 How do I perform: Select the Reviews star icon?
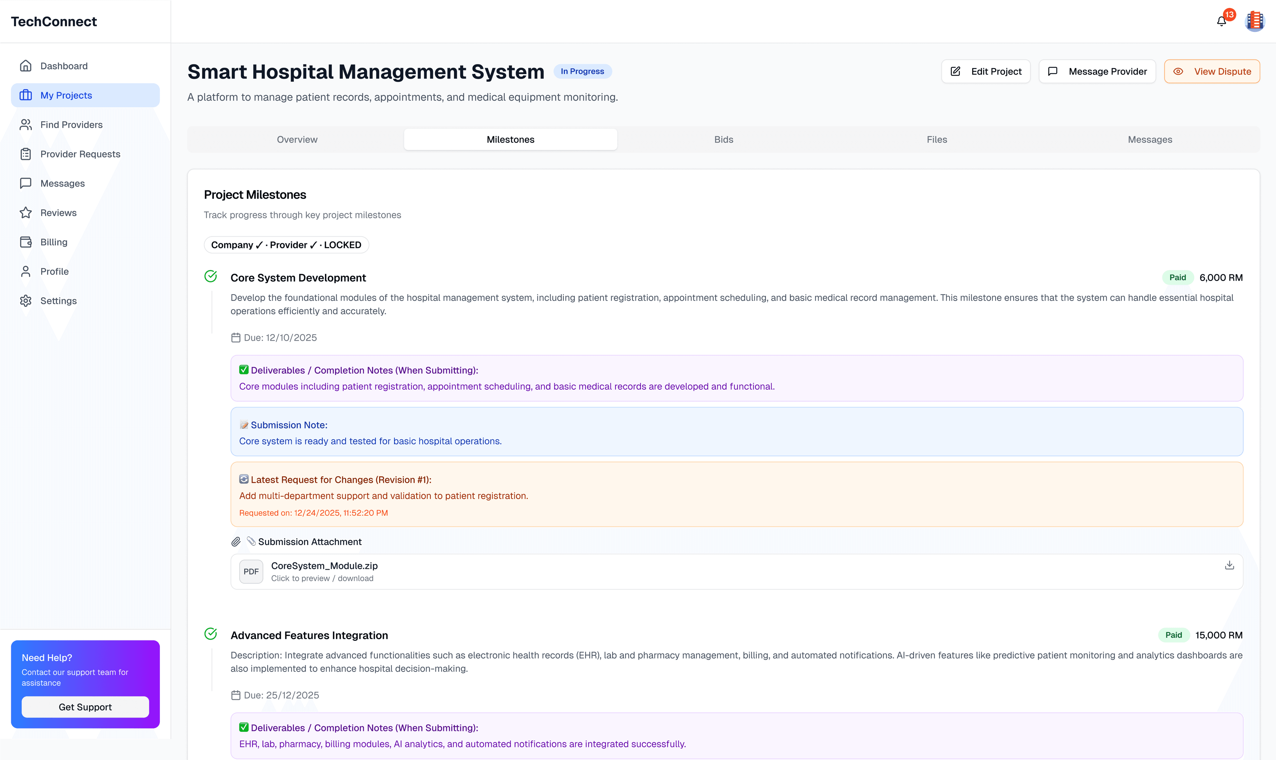tap(26, 213)
